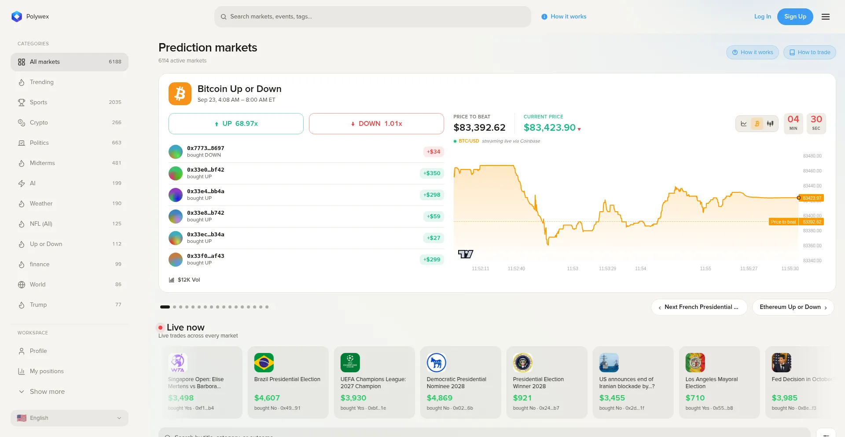Open the hamburger menu in the header
This screenshot has width=845, height=437.
click(826, 17)
